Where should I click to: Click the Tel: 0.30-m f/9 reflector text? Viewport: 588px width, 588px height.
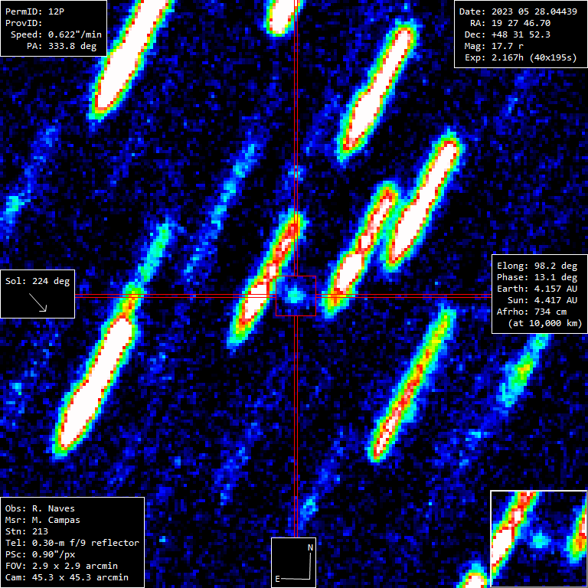pos(72,543)
